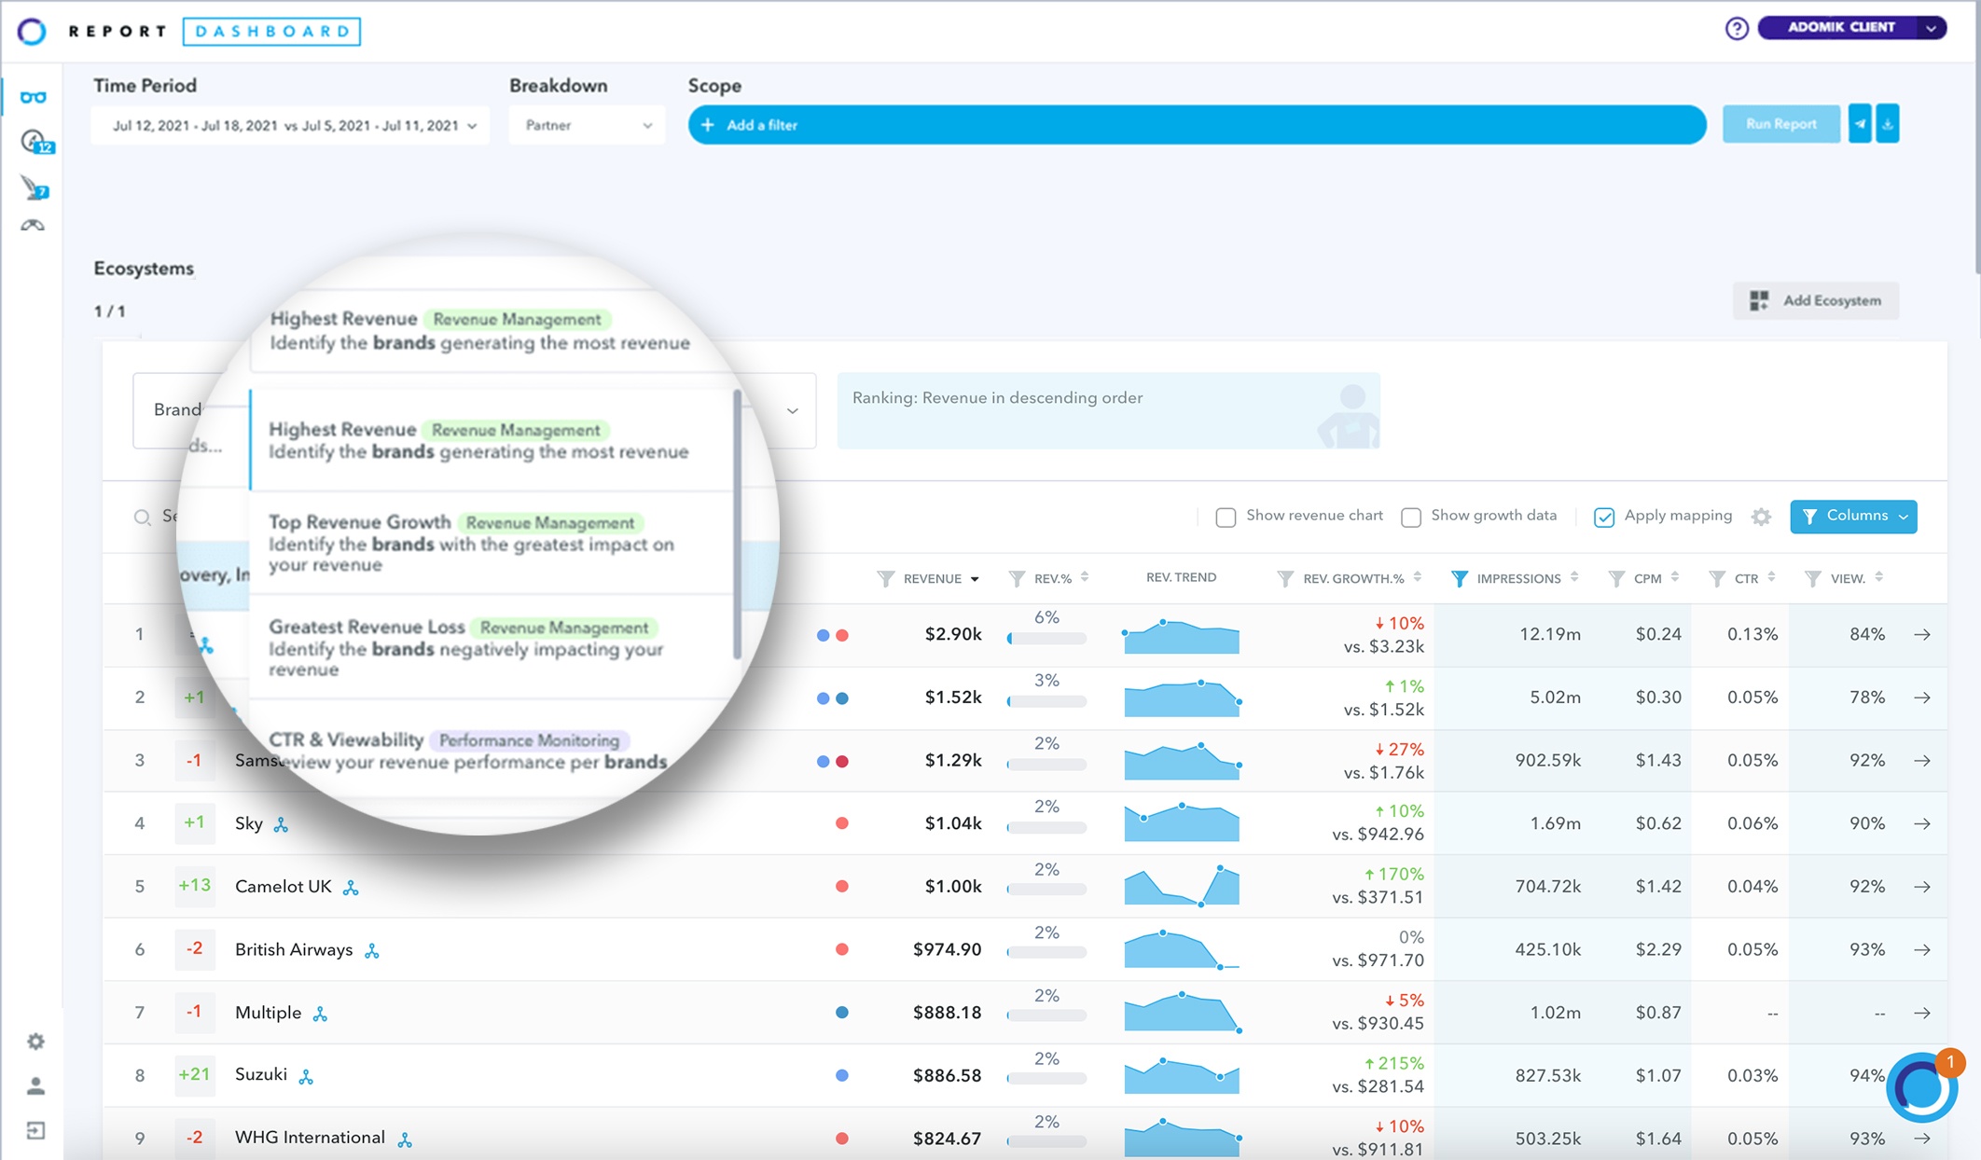Click the logout icon in sidebar

pos(35,1130)
